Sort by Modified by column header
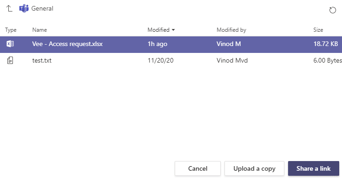The image size is (342, 179). point(231,30)
